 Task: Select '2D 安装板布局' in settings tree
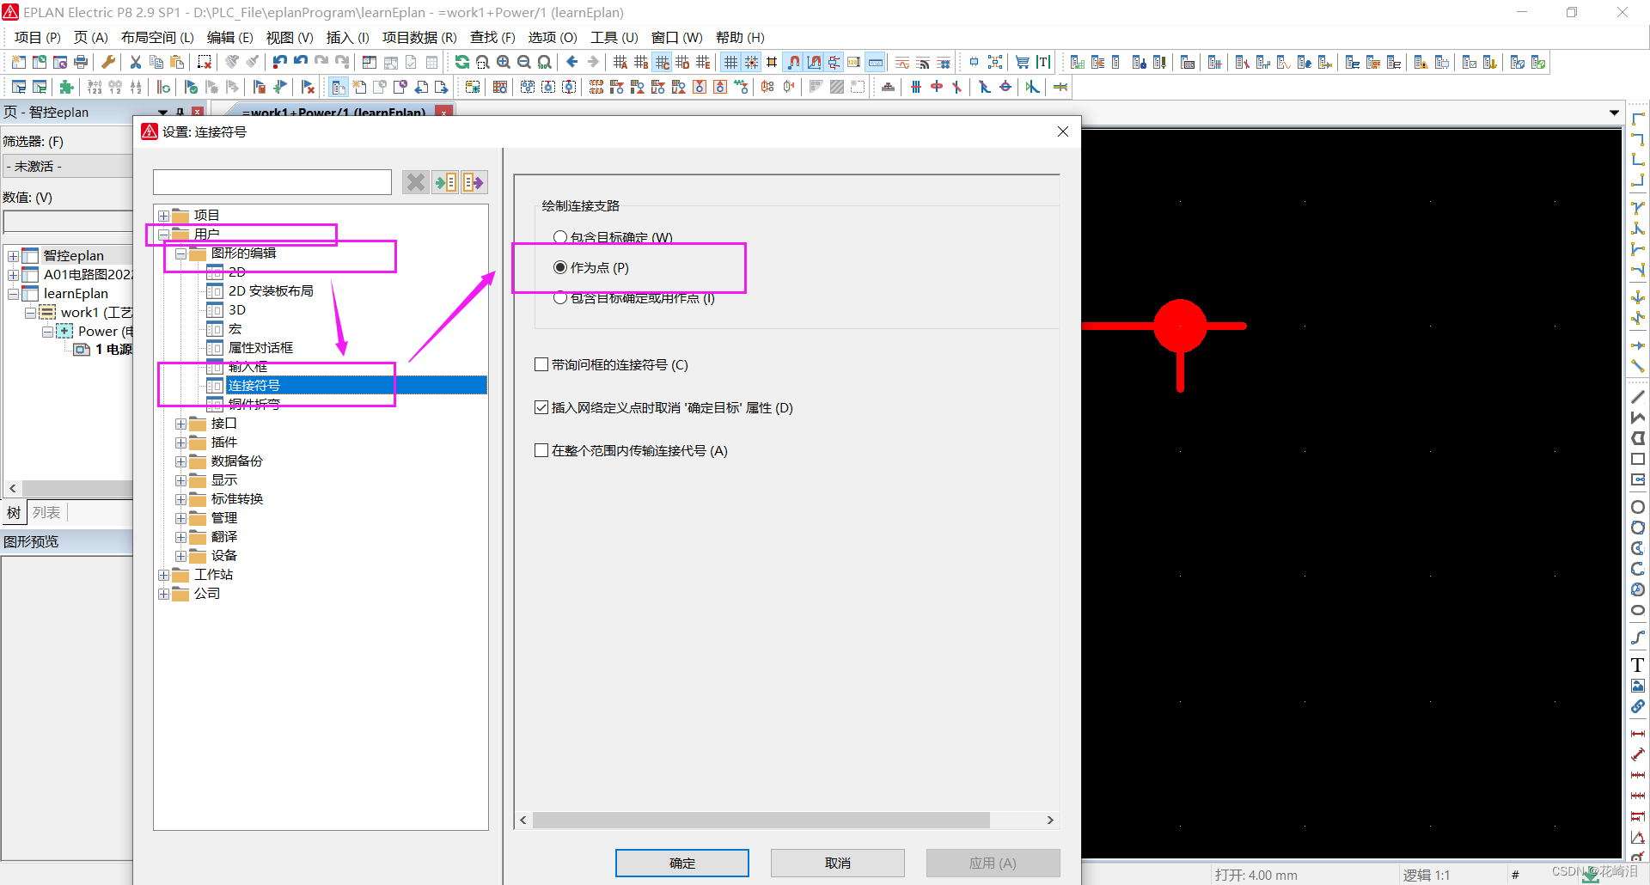[271, 291]
